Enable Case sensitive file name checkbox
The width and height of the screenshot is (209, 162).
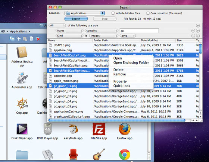[x=148, y=13]
